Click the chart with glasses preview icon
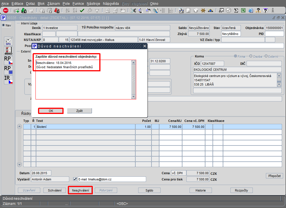Image resolution: width=286 pixels, height=208 pixels. tap(221, 11)
